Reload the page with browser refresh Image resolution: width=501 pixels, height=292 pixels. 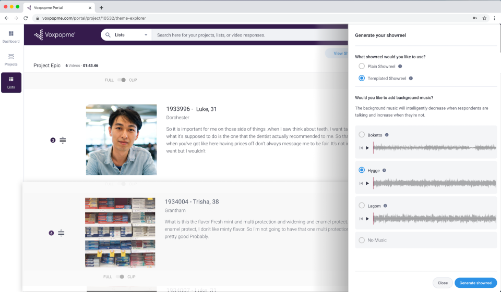[26, 18]
